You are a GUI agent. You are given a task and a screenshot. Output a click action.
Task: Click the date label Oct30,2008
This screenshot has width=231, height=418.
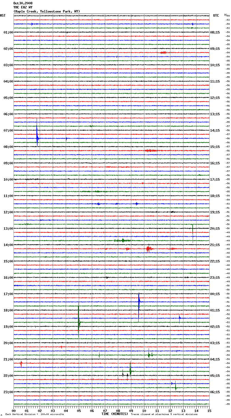click(23, 3)
